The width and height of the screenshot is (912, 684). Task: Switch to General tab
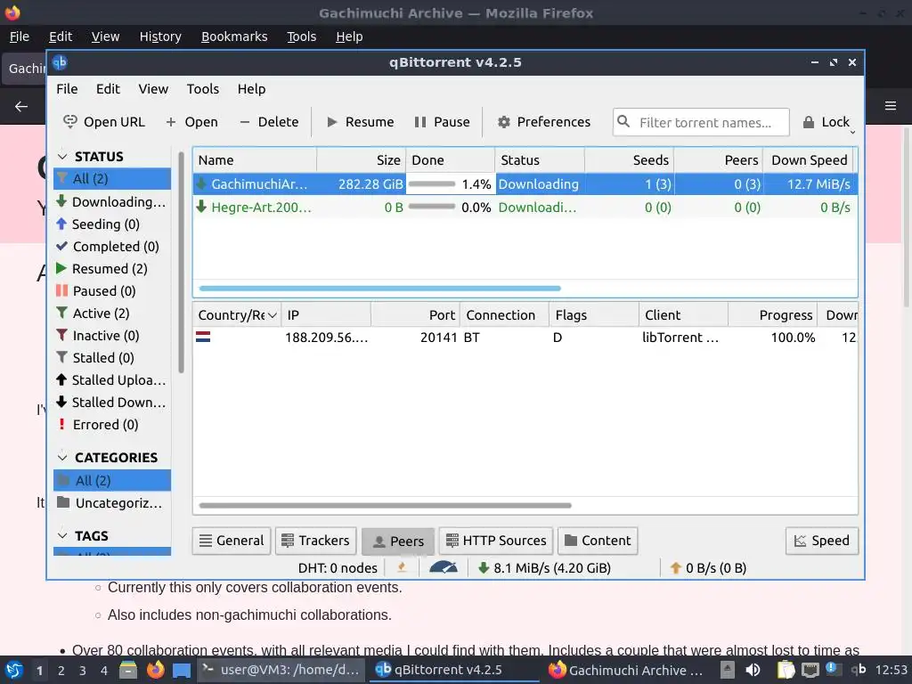(232, 541)
